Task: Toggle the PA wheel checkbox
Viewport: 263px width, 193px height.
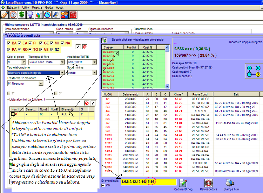Action: (9, 50)
